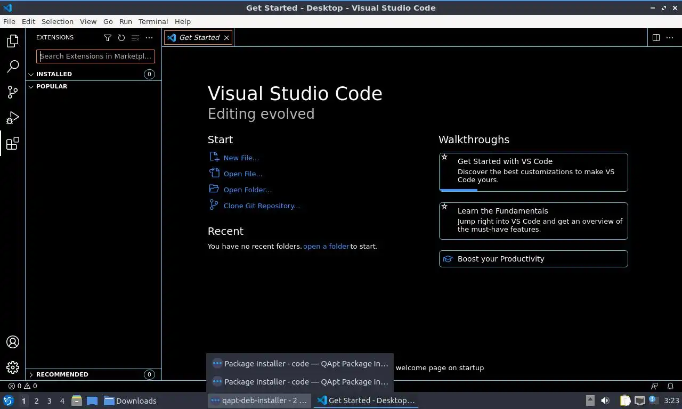Open the Go menu

click(108, 21)
